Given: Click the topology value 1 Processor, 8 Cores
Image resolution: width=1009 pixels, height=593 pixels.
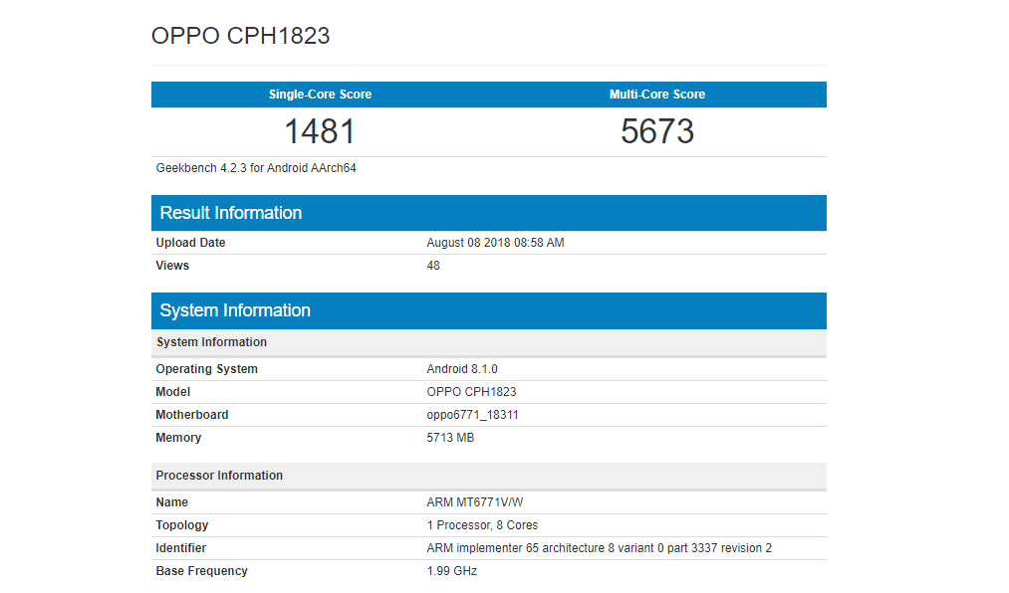Looking at the screenshot, I should (482, 525).
